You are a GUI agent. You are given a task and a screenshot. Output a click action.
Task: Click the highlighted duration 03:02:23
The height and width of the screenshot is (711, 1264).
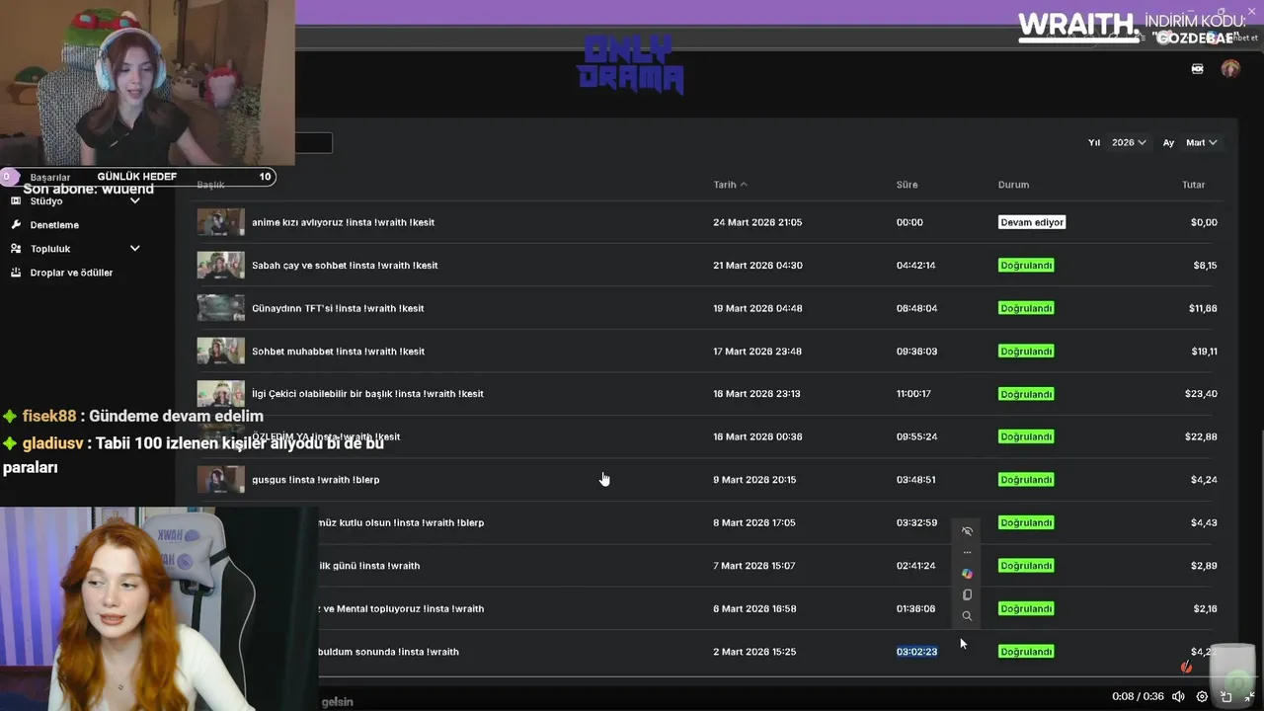[916, 652]
